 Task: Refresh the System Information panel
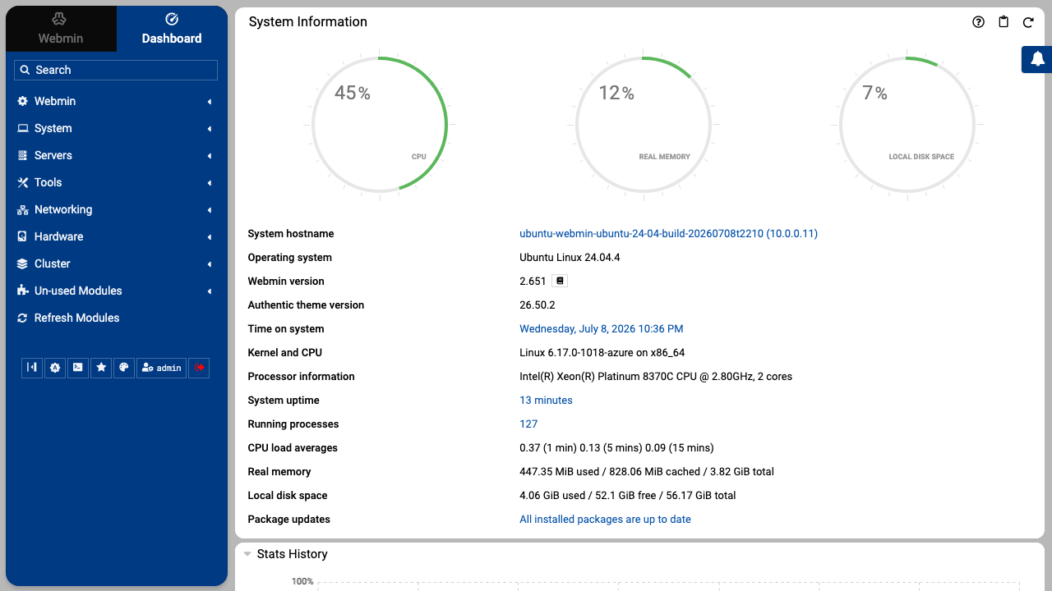1028,22
